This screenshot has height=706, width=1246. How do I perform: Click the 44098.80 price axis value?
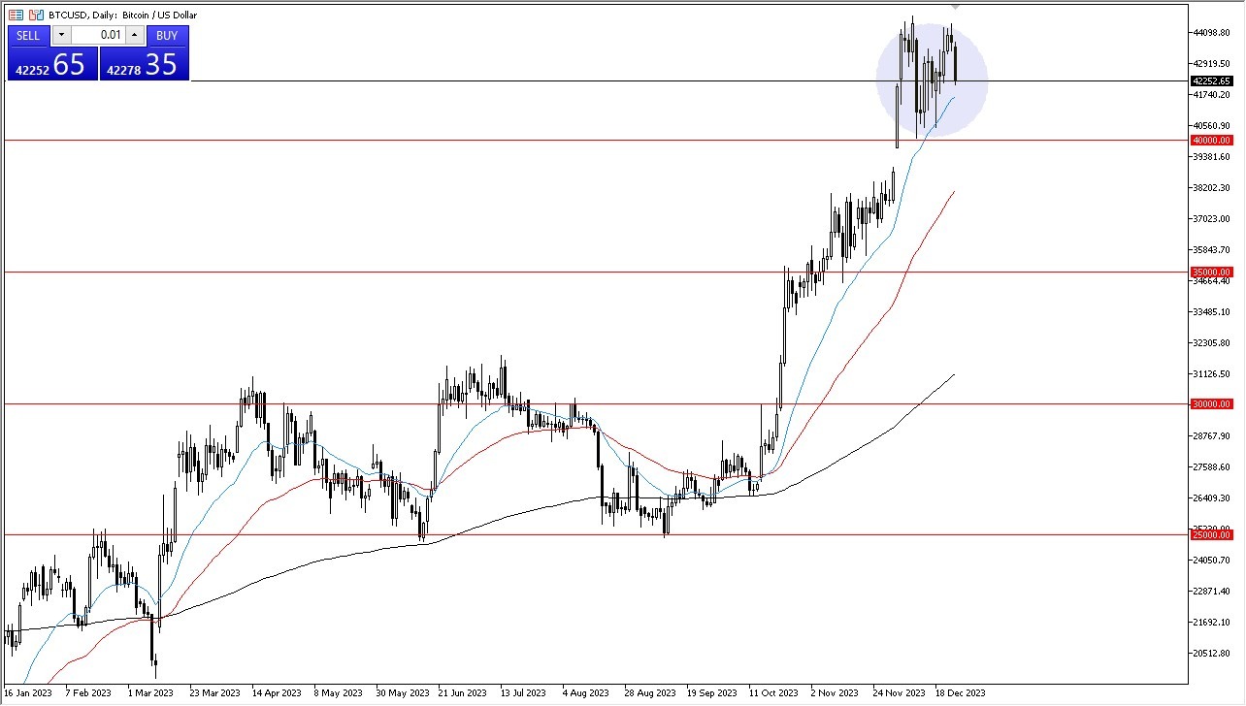(1211, 33)
